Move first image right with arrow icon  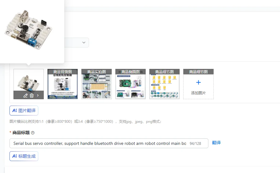38,96
